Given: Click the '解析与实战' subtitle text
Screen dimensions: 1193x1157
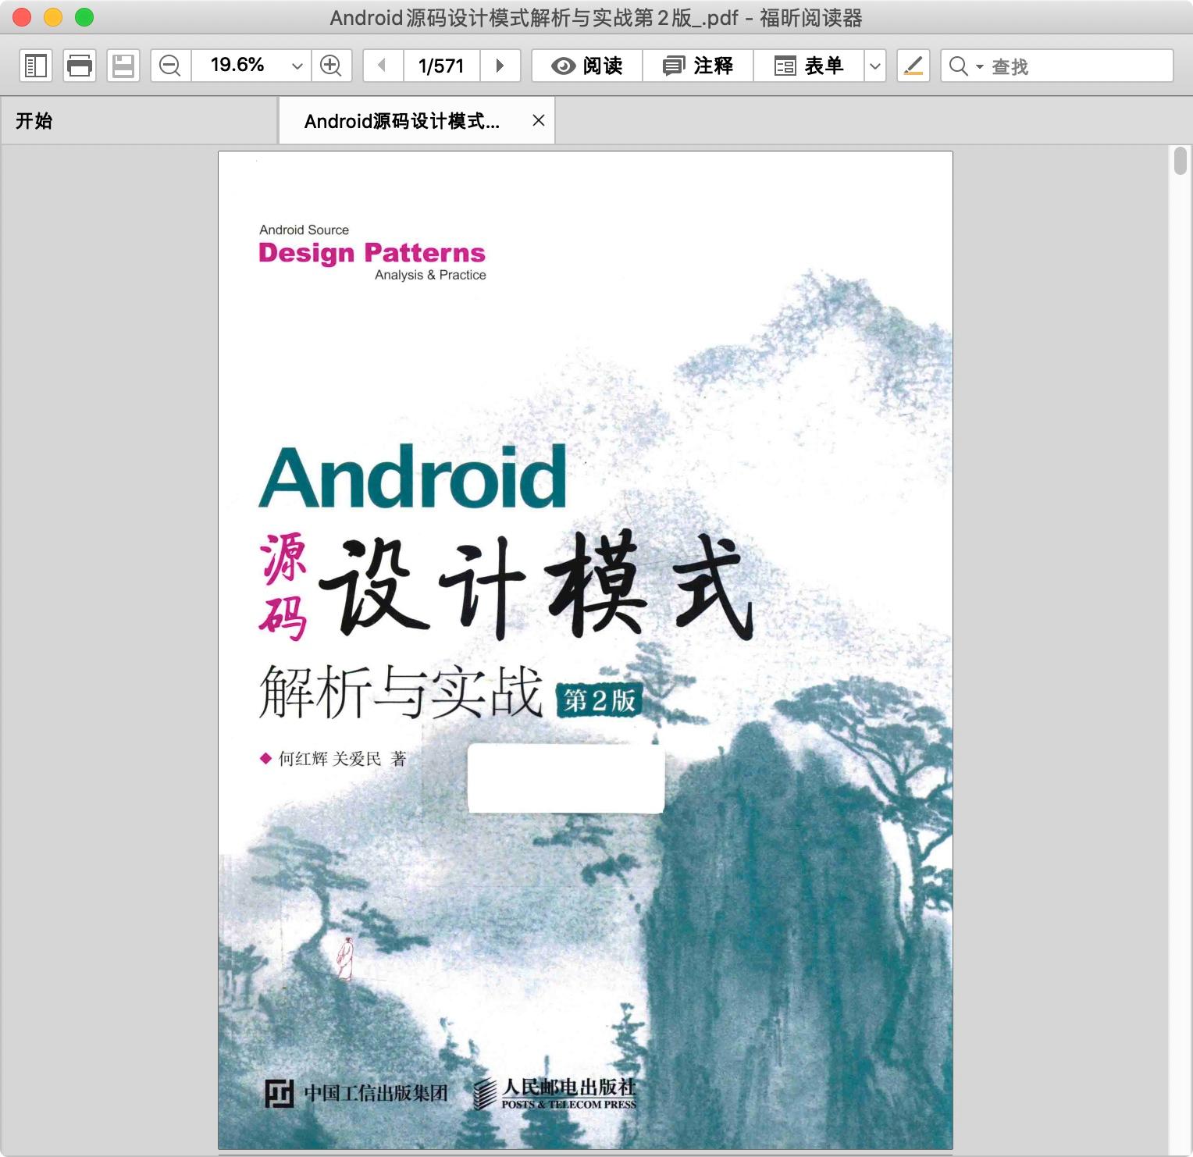Looking at the screenshot, I should (x=401, y=692).
